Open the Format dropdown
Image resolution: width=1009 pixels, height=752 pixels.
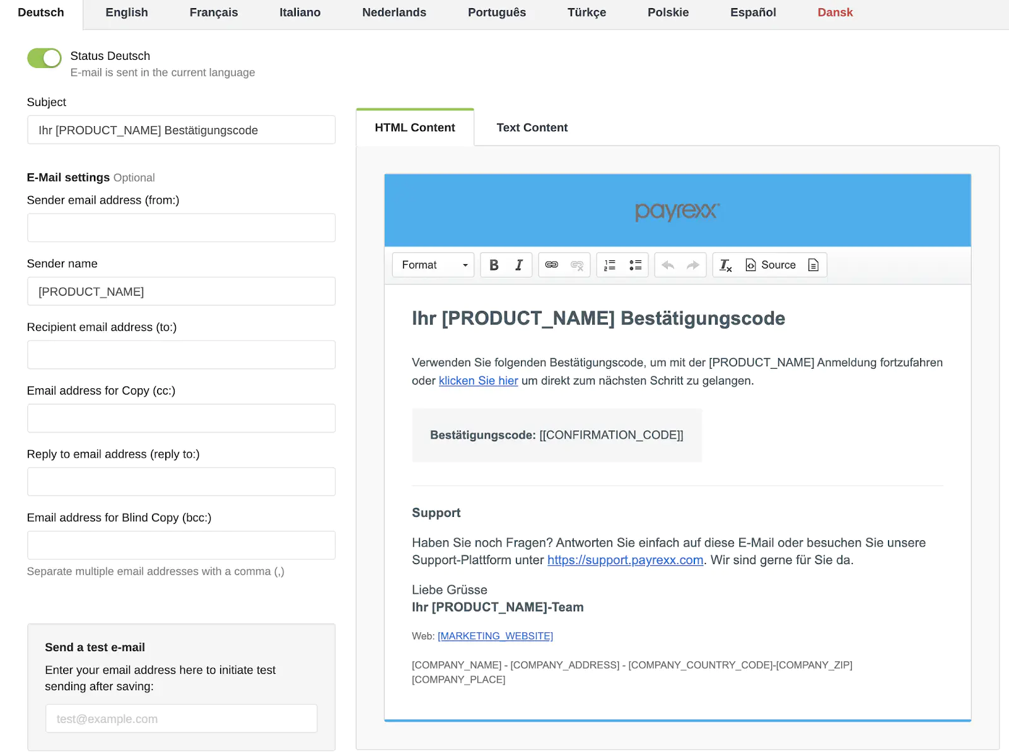[x=433, y=265]
